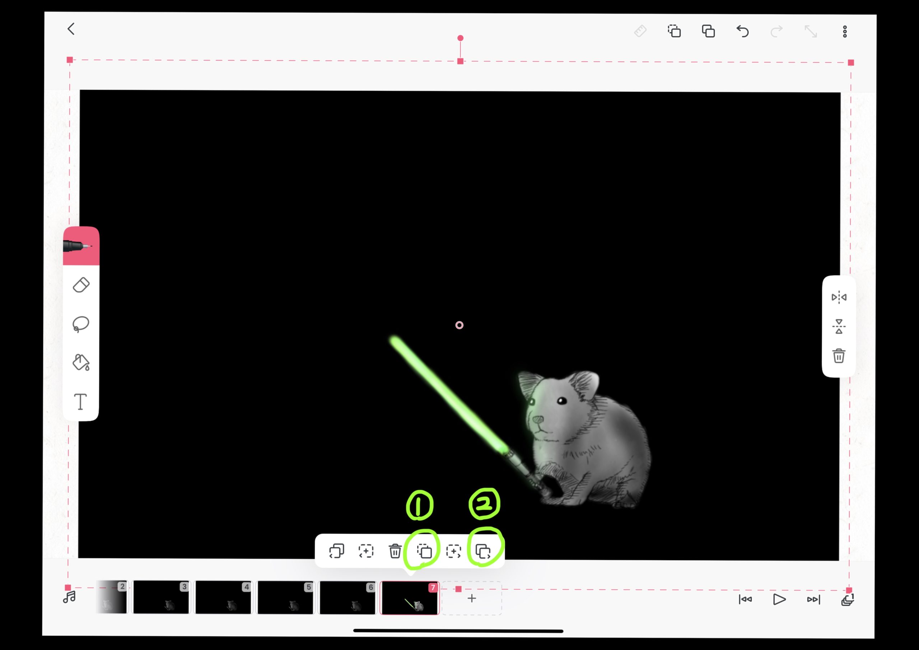Open the audio music note panel
Viewport: 919px width, 650px height.
[x=69, y=597]
